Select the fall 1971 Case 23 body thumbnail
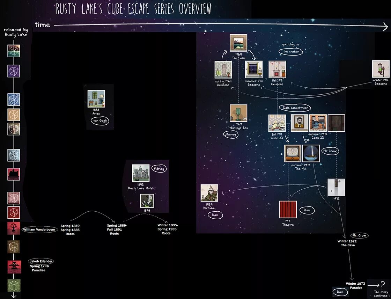391x299 pixels. (x=277, y=123)
